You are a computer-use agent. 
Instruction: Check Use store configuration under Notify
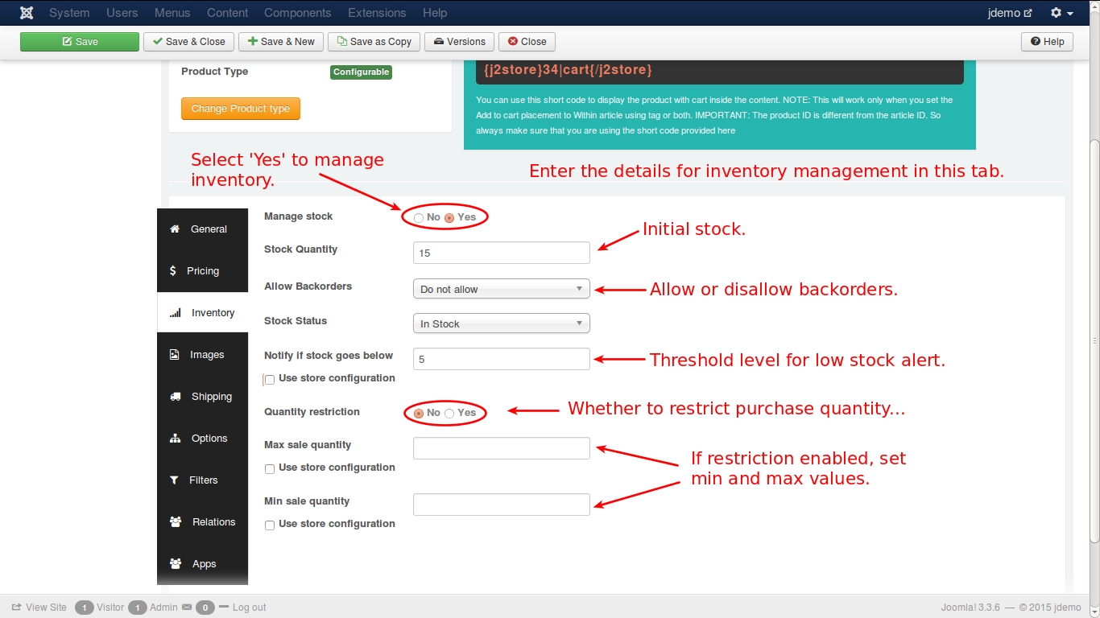click(x=270, y=379)
